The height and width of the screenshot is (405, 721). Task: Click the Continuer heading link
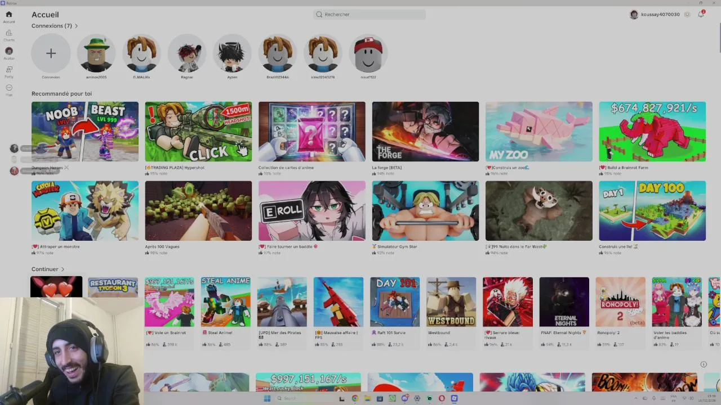coord(44,269)
